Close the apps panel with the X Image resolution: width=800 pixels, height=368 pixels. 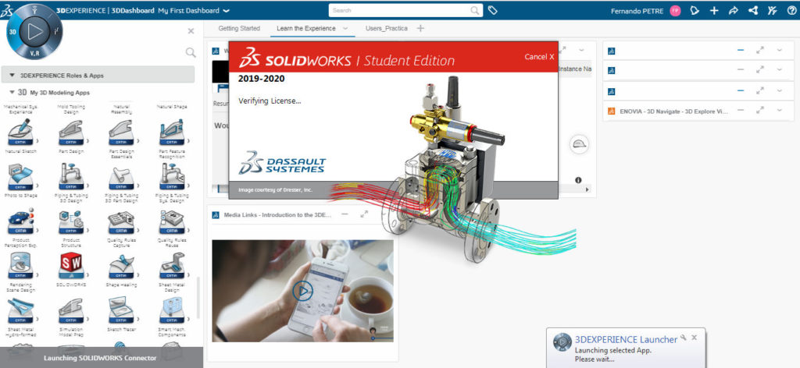click(191, 31)
